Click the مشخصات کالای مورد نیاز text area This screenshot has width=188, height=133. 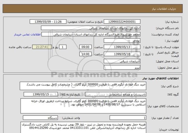pos(83,106)
